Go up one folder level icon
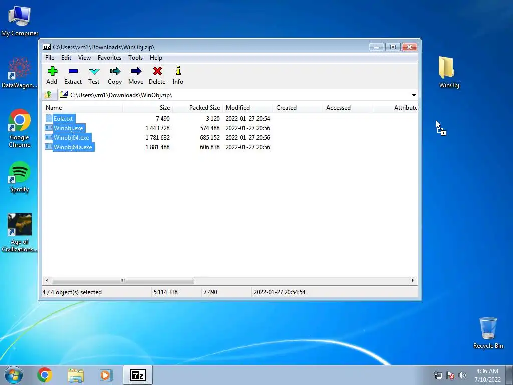The width and height of the screenshot is (513, 385). (48, 95)
